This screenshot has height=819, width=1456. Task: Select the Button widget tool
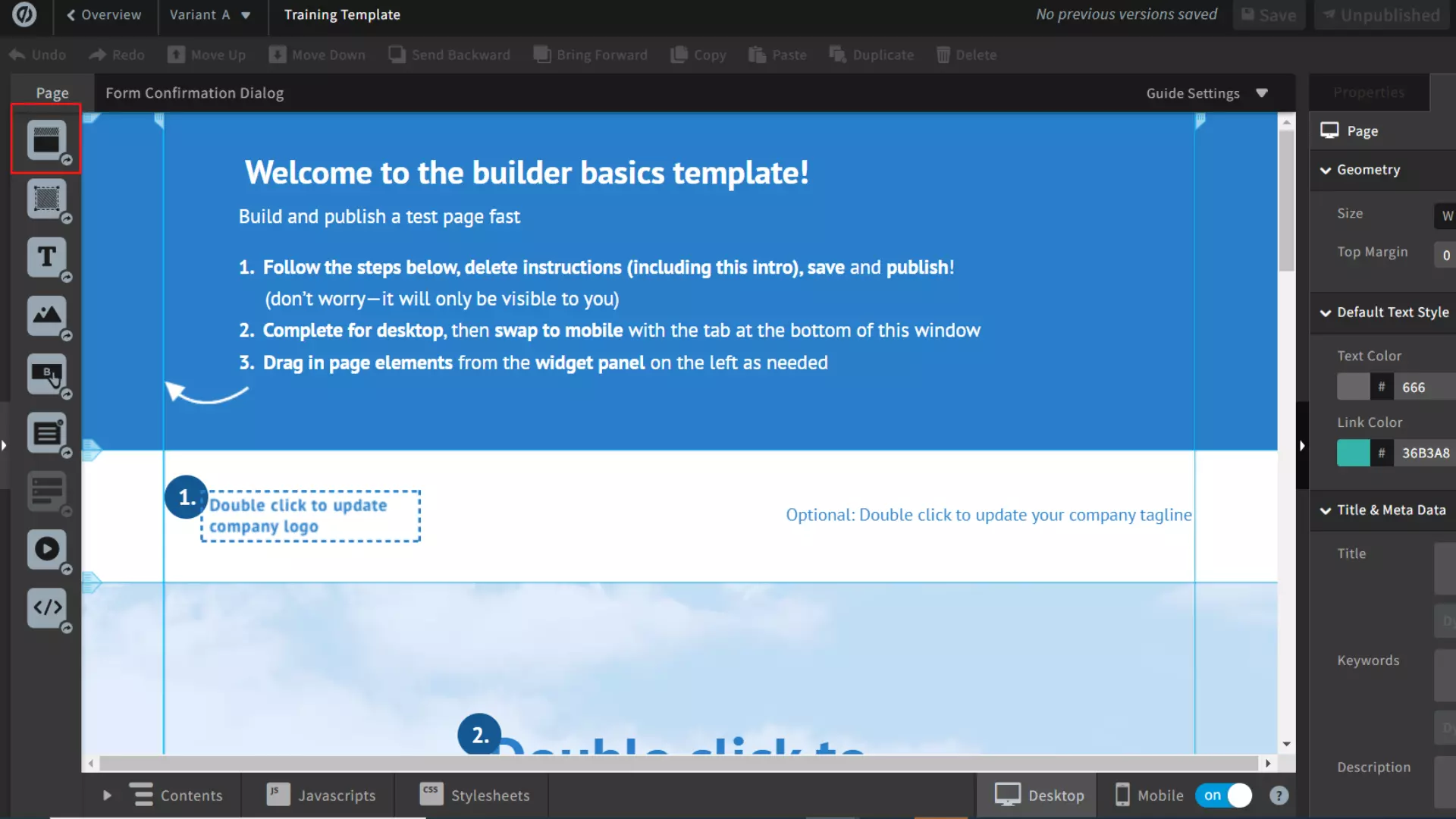pos(47,375)
